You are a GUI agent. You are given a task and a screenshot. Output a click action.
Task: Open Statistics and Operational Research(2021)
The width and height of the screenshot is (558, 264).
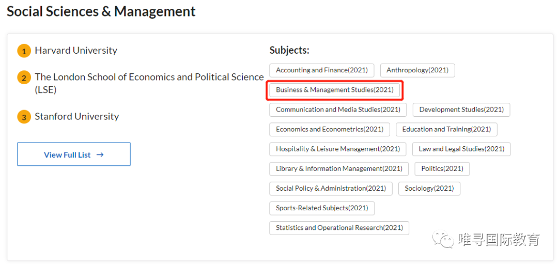point(339,228)
